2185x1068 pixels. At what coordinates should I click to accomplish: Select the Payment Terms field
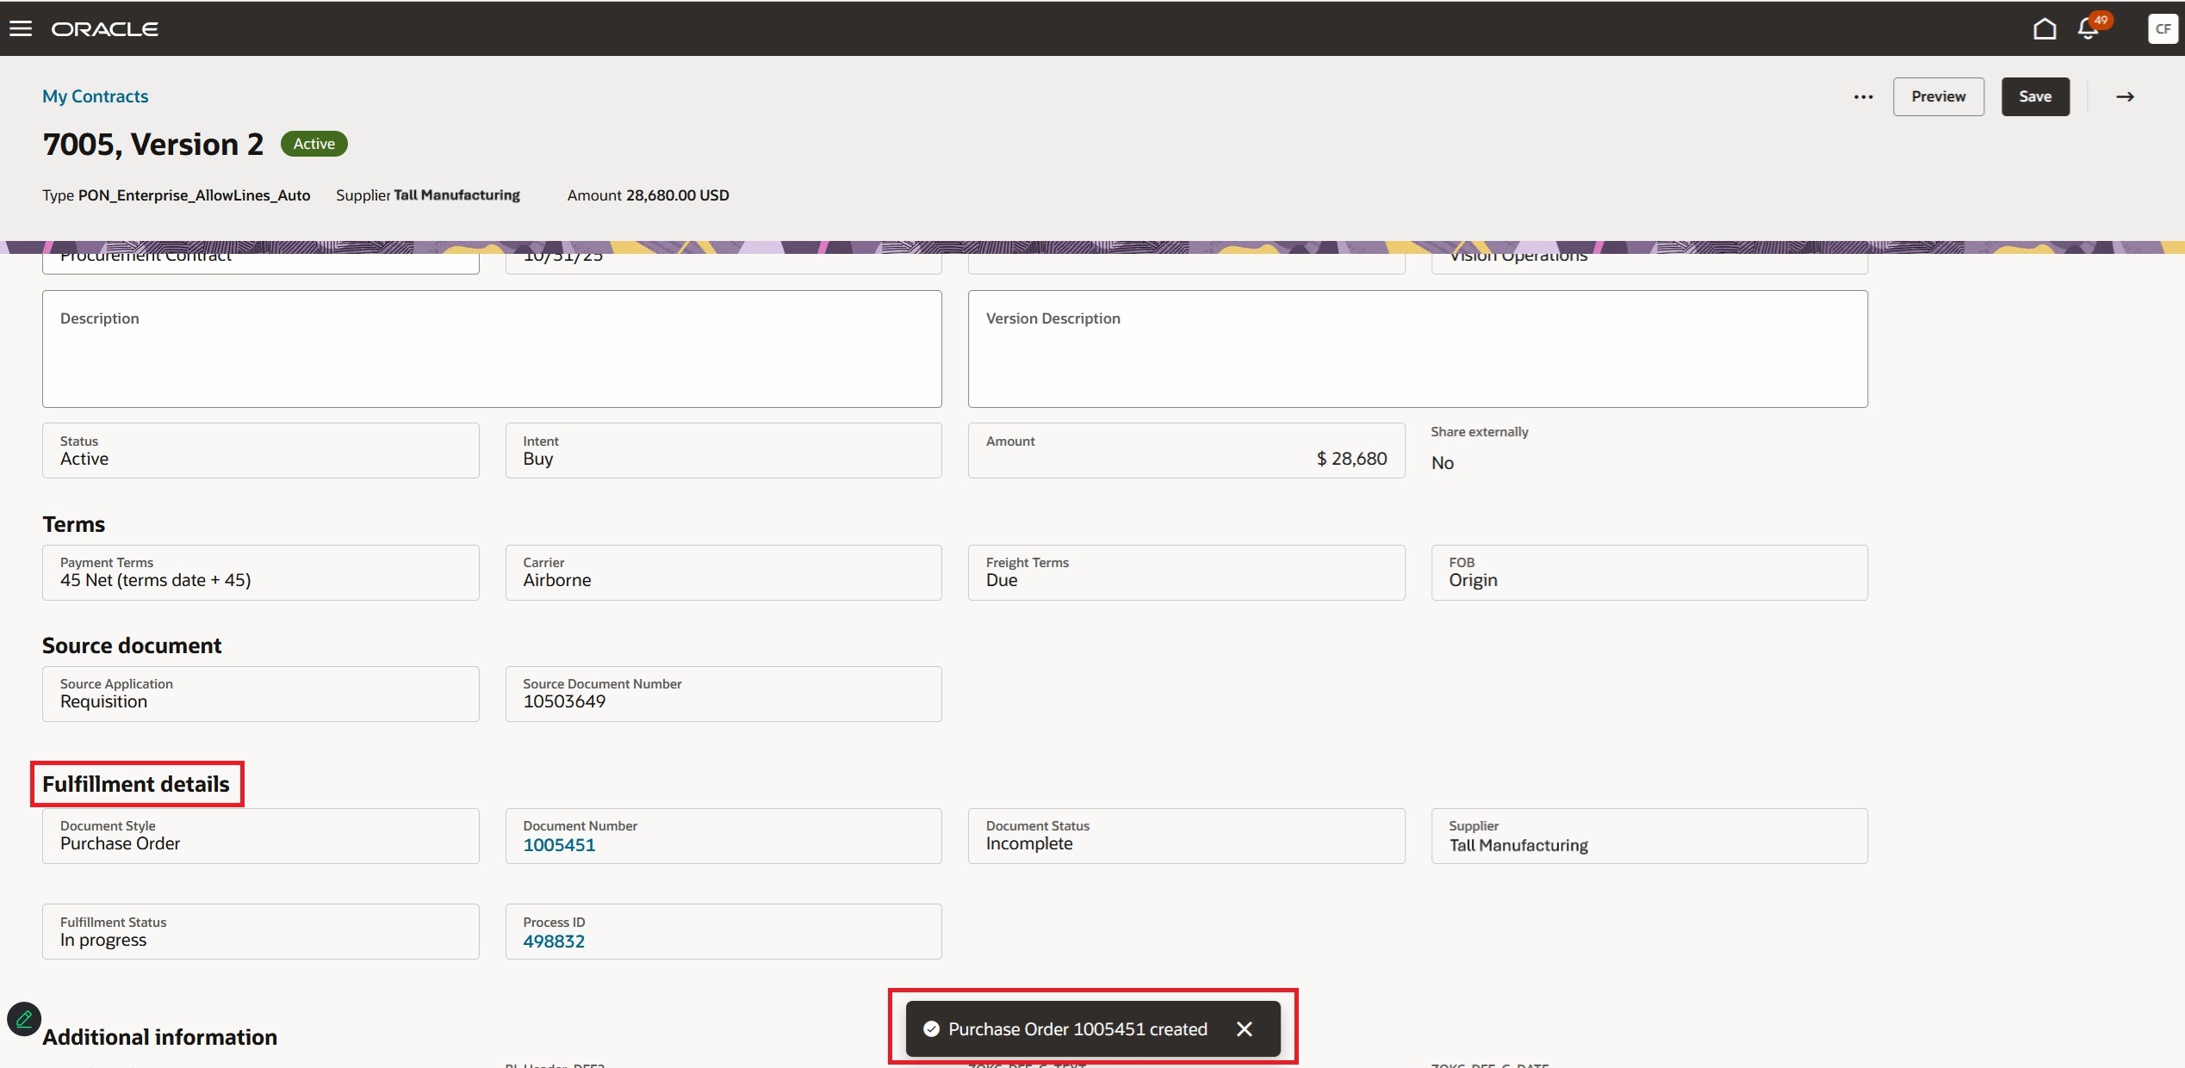click(260, 572)
